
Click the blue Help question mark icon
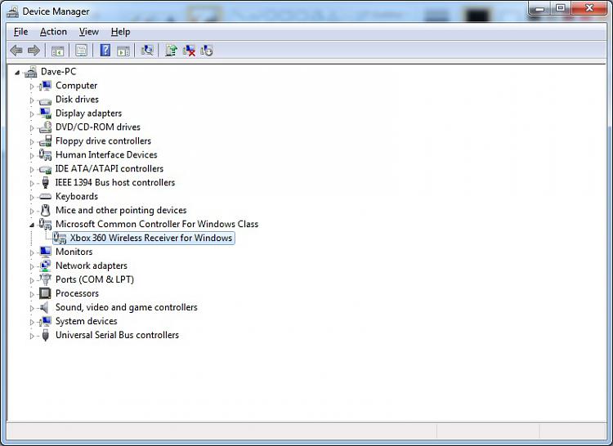pos(105,50)
